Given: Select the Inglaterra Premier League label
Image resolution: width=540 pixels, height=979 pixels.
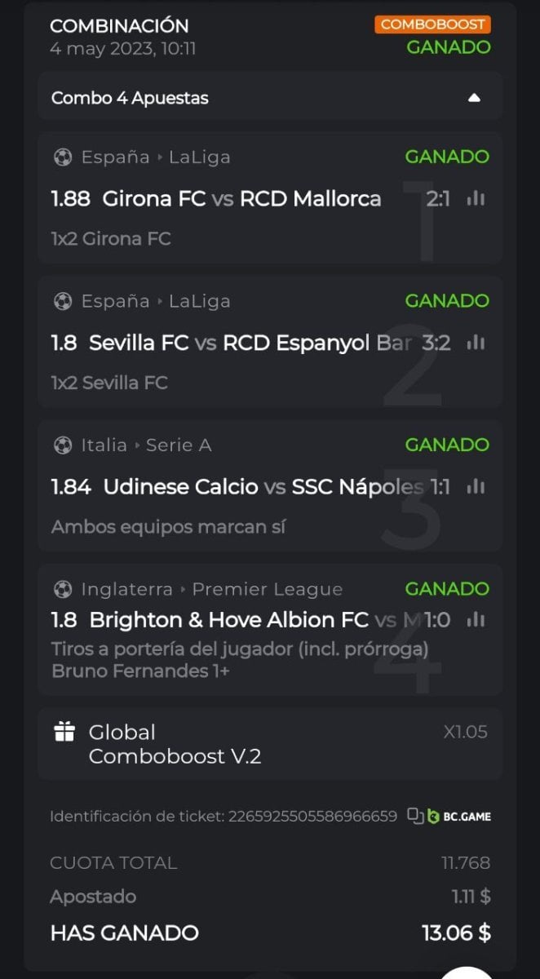Looking at the screenshot, I should (211, 589).
